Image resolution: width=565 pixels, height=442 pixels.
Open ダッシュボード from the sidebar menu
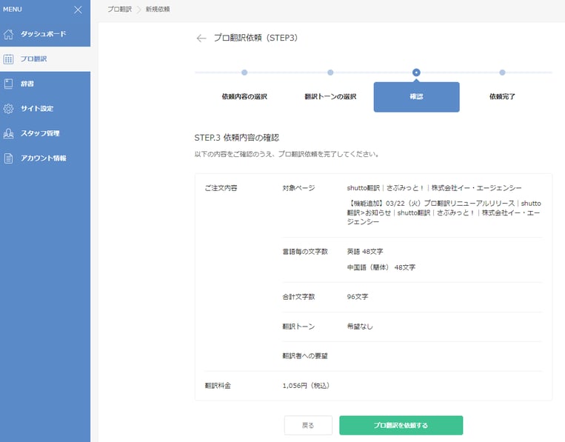click(45, 34)
